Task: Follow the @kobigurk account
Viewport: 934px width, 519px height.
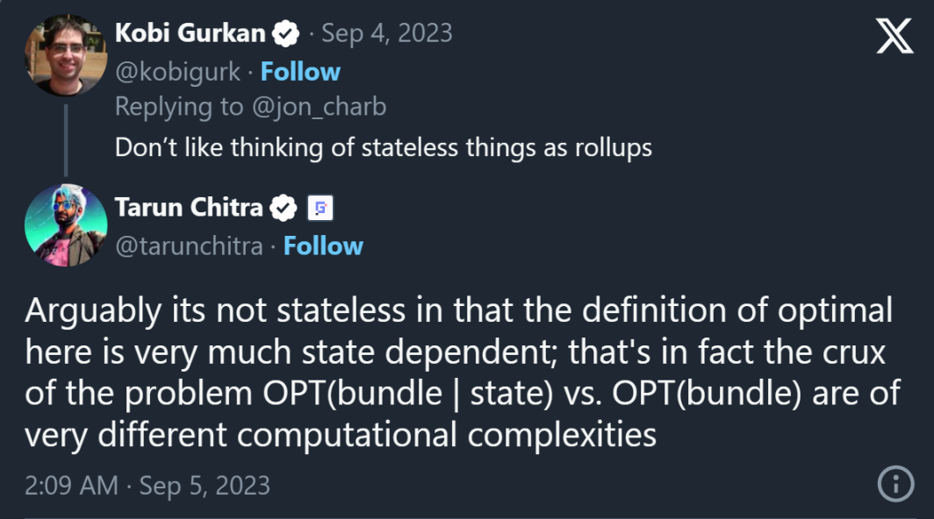Action: 300,71
